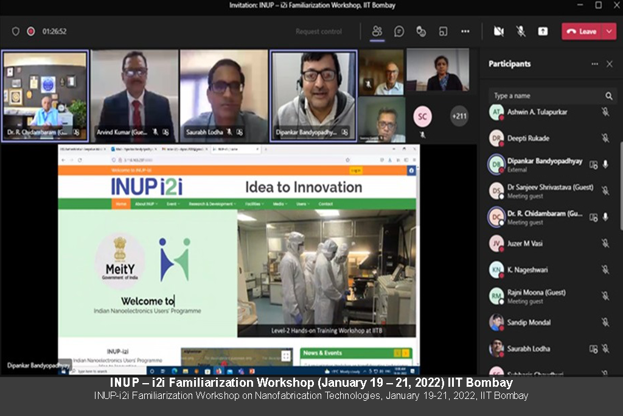Click the +211 more participants bubble
This screenshot has height=416, width=623.
(459, 116)
